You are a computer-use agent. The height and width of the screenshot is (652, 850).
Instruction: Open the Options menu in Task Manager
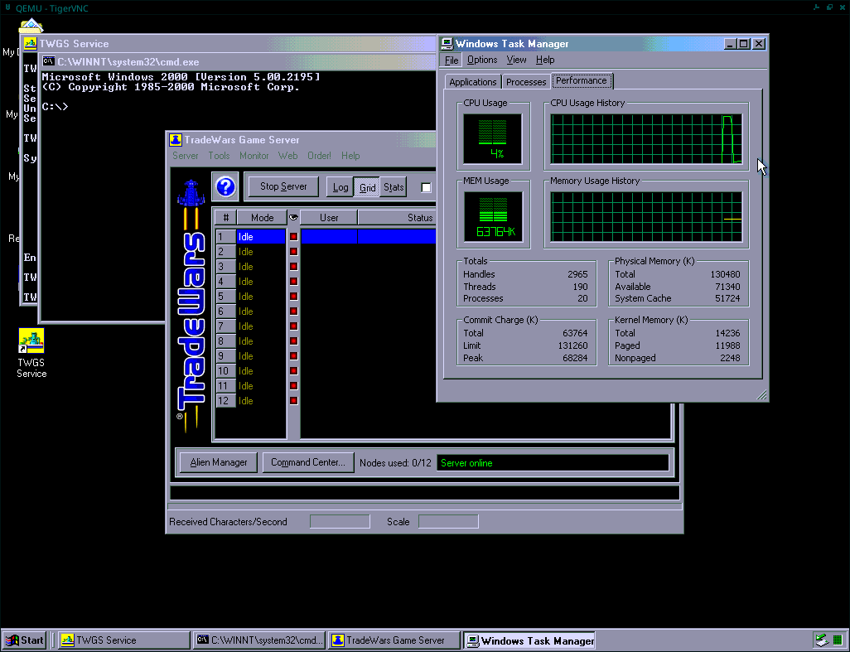[482, 60]
